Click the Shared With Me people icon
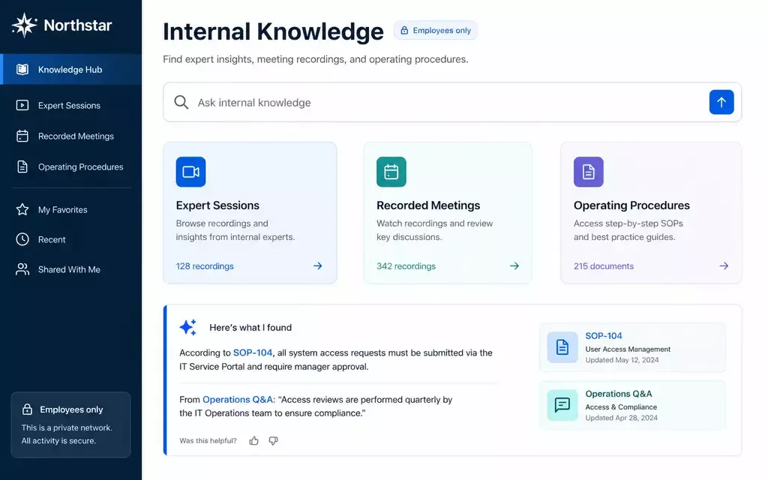Image resolution: width=768 pixels, height=480 pixels. [22, 269]
